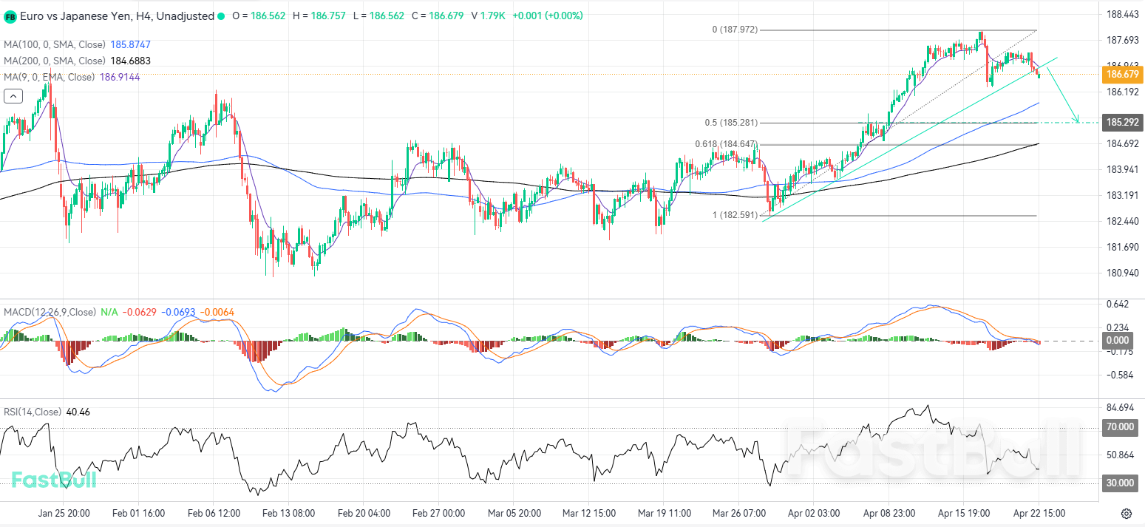Click the FB logo icon beside chart title

pos(10,16)
